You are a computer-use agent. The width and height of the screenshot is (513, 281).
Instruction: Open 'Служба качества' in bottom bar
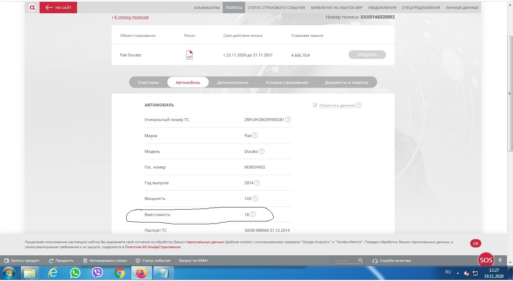[x=392, y=261]
